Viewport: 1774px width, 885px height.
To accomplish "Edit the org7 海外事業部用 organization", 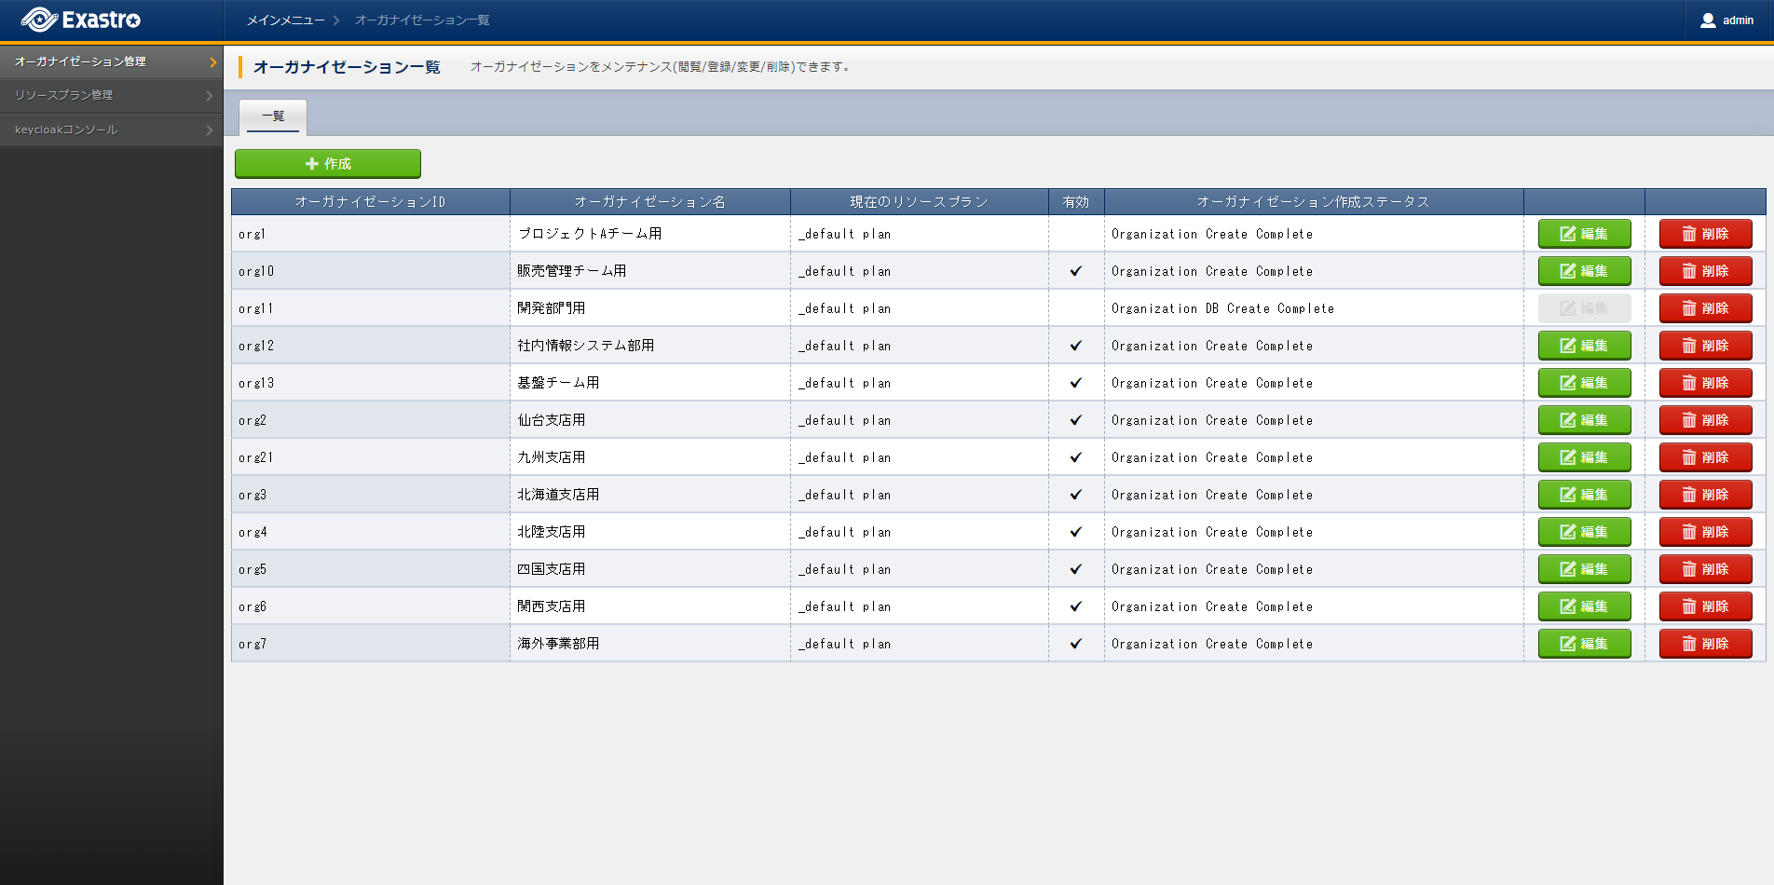I will click(x=1584, y=644).
